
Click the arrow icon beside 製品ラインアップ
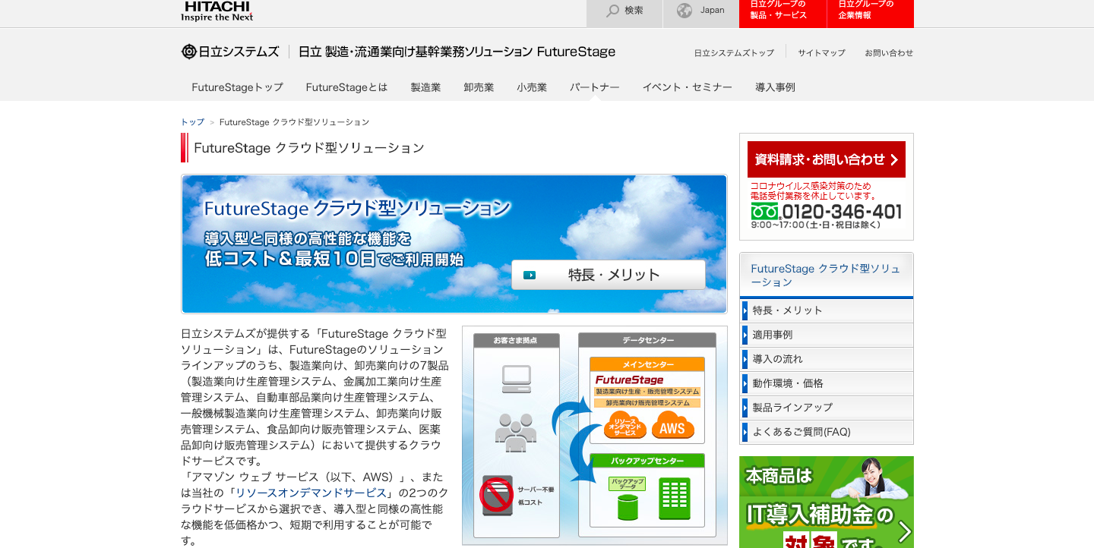(745, 408)
